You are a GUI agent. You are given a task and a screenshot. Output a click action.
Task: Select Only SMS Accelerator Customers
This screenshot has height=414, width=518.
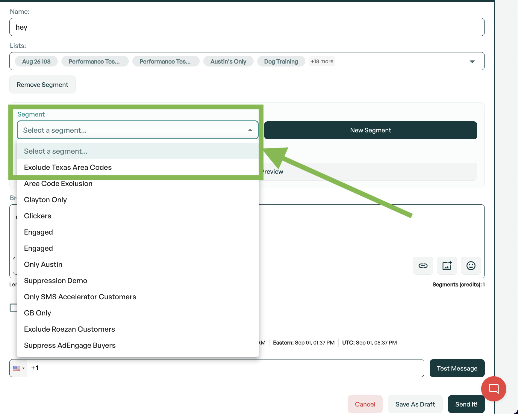click(x=138, y=297)
